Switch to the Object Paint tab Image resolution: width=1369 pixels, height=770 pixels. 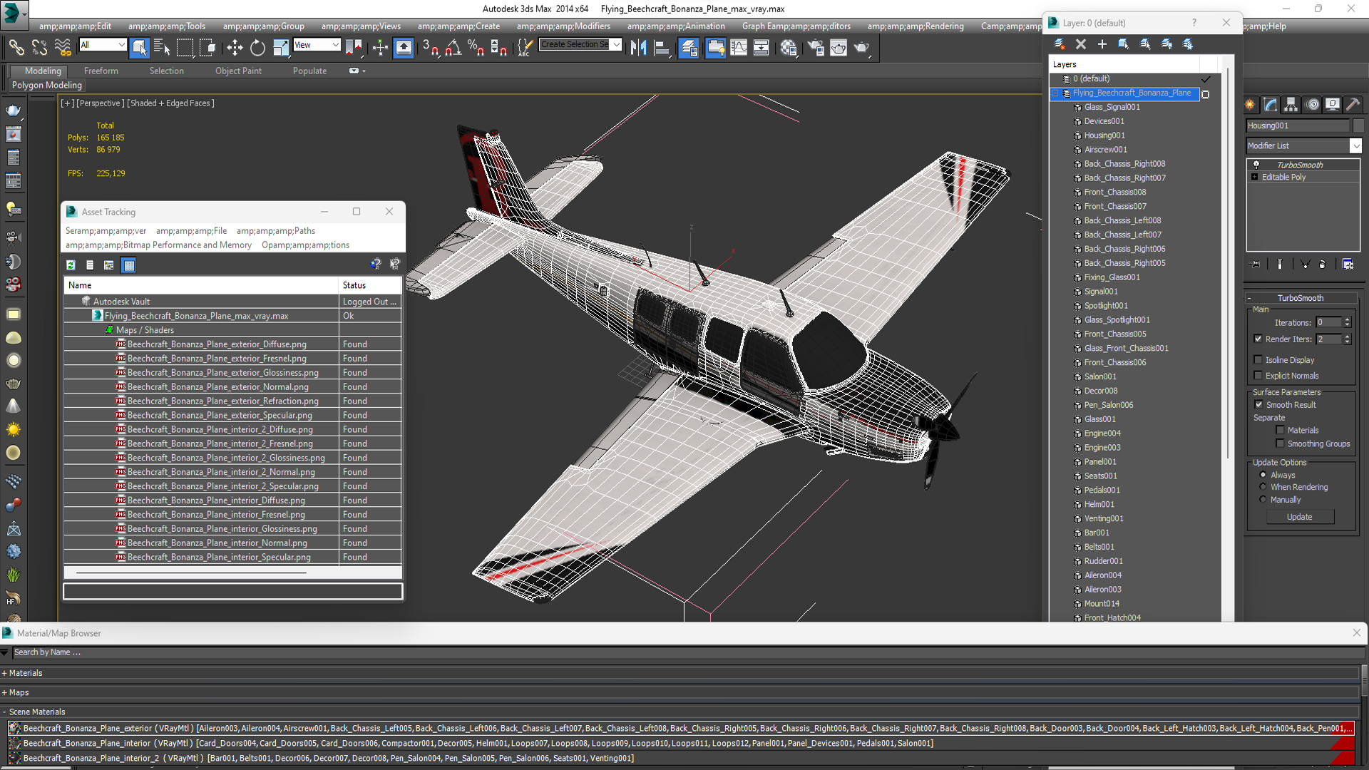[238, 71]
